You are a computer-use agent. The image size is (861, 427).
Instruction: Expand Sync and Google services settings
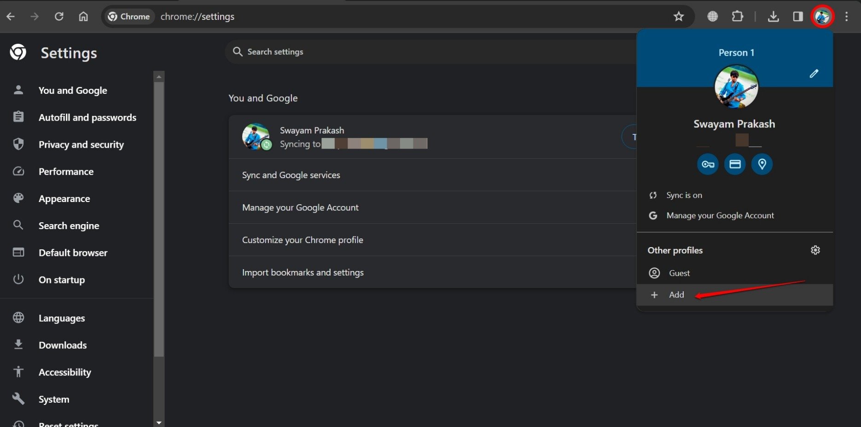[291, 175]
